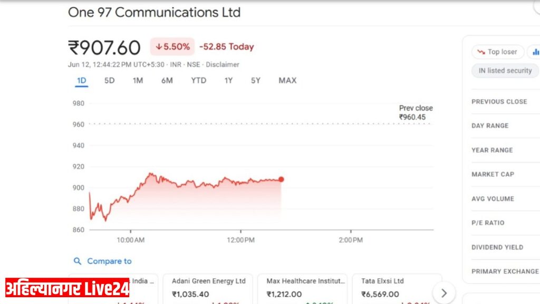The height and width of the screenshot is (304, 540).
Task: Open the Disclaimer link
Action: (223, 64)
